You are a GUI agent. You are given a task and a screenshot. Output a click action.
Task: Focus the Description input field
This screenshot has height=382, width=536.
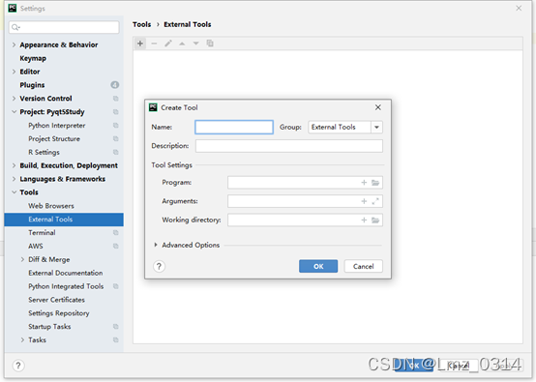click(289, 146)
